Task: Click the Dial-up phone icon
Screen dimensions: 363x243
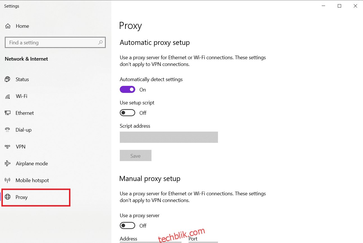Action: (x=8, y=130)
